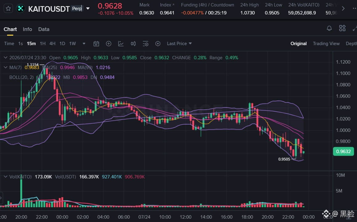This screenshot has height=222, width=357.
Task: Select the 15m interval
Action: 31,44
